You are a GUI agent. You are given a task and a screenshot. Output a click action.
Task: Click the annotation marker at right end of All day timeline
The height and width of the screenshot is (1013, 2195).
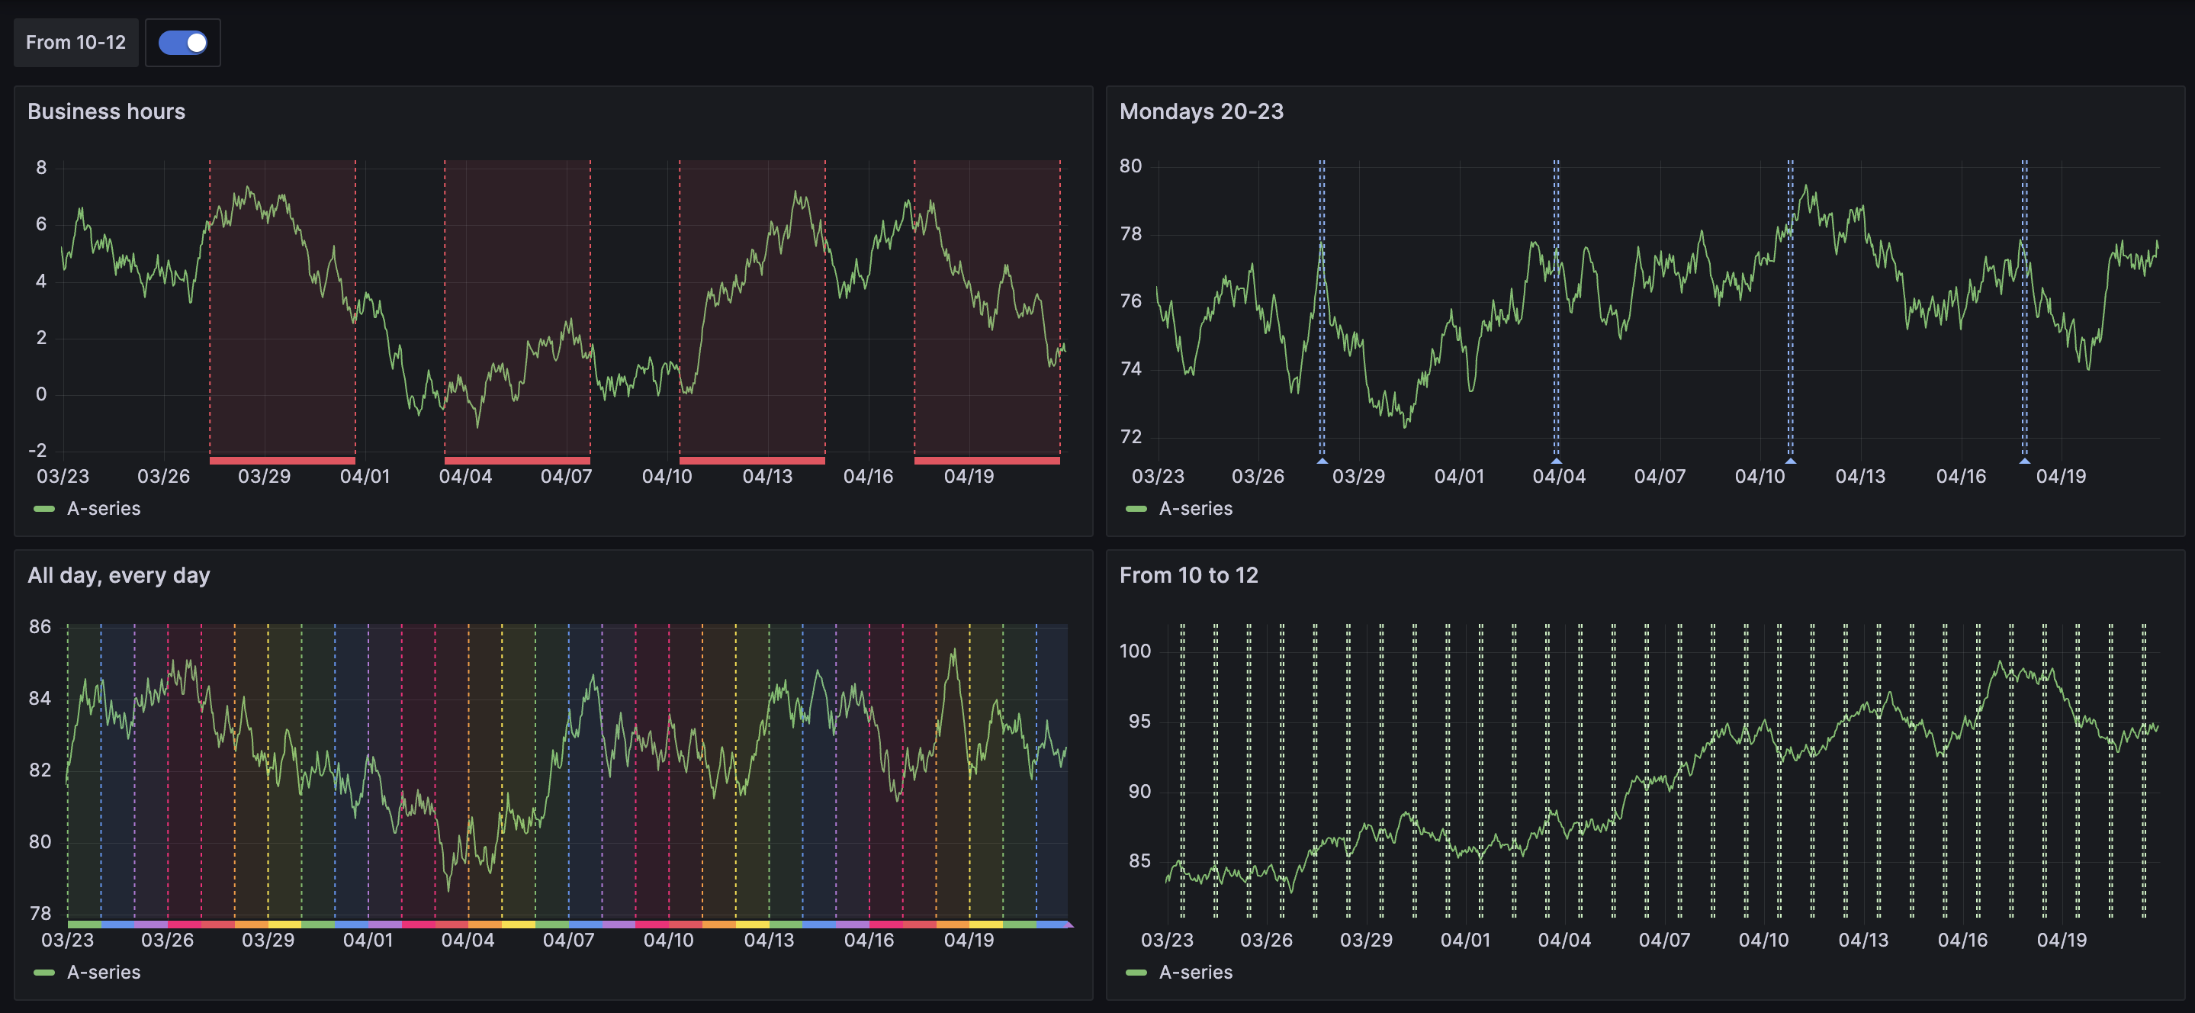pos(1069,925)
